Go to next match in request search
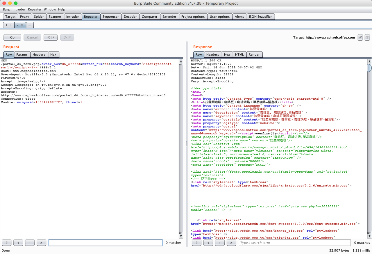This screenshot has width=372, height=254. click(42, 243)
